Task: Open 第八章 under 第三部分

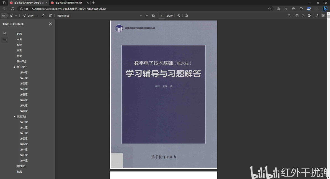Action: pyautogui.click(x=24, y=161)
